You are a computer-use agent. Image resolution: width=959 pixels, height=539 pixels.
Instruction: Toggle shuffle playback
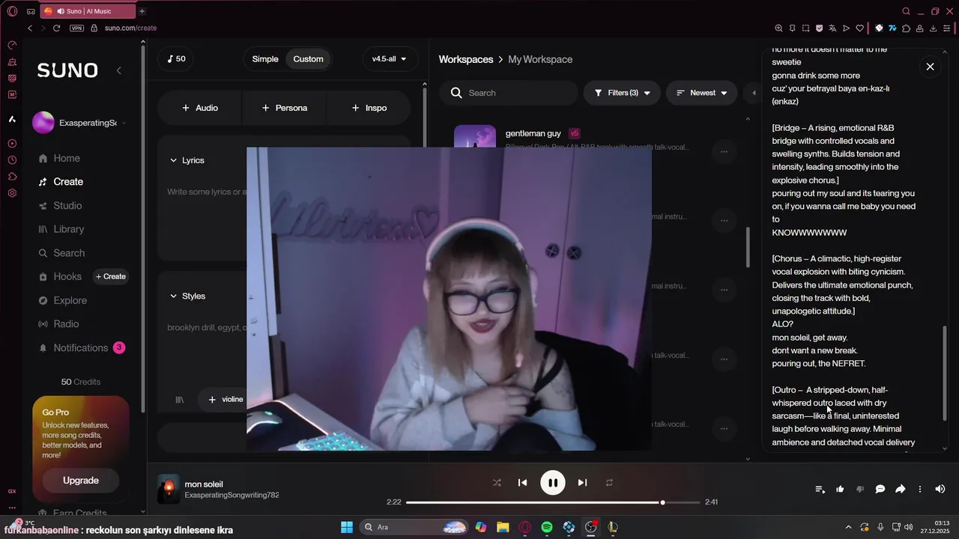[497, 483]
